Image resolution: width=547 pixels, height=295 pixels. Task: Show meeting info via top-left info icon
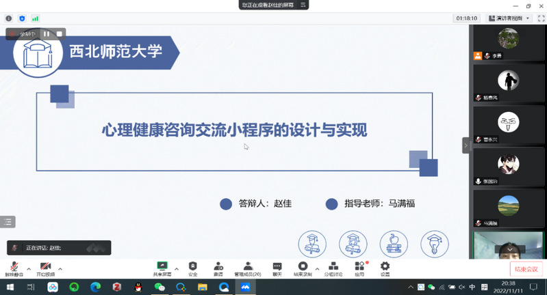pos(9,18)
